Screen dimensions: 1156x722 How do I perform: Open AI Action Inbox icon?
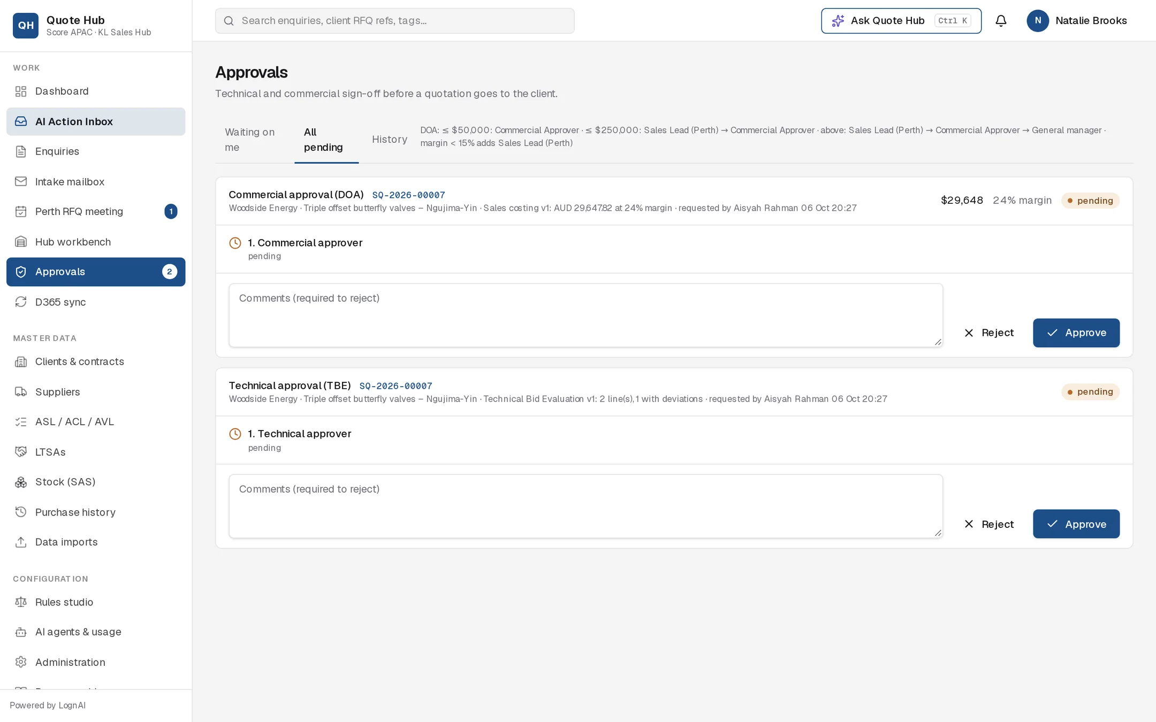coord(21,121)
